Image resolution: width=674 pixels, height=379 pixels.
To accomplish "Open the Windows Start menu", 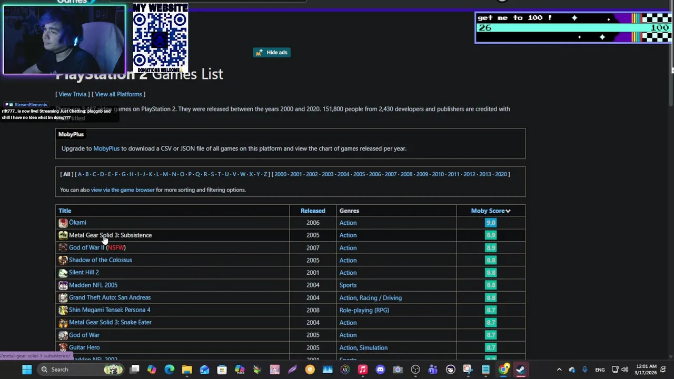I will (x=27, y=370).
